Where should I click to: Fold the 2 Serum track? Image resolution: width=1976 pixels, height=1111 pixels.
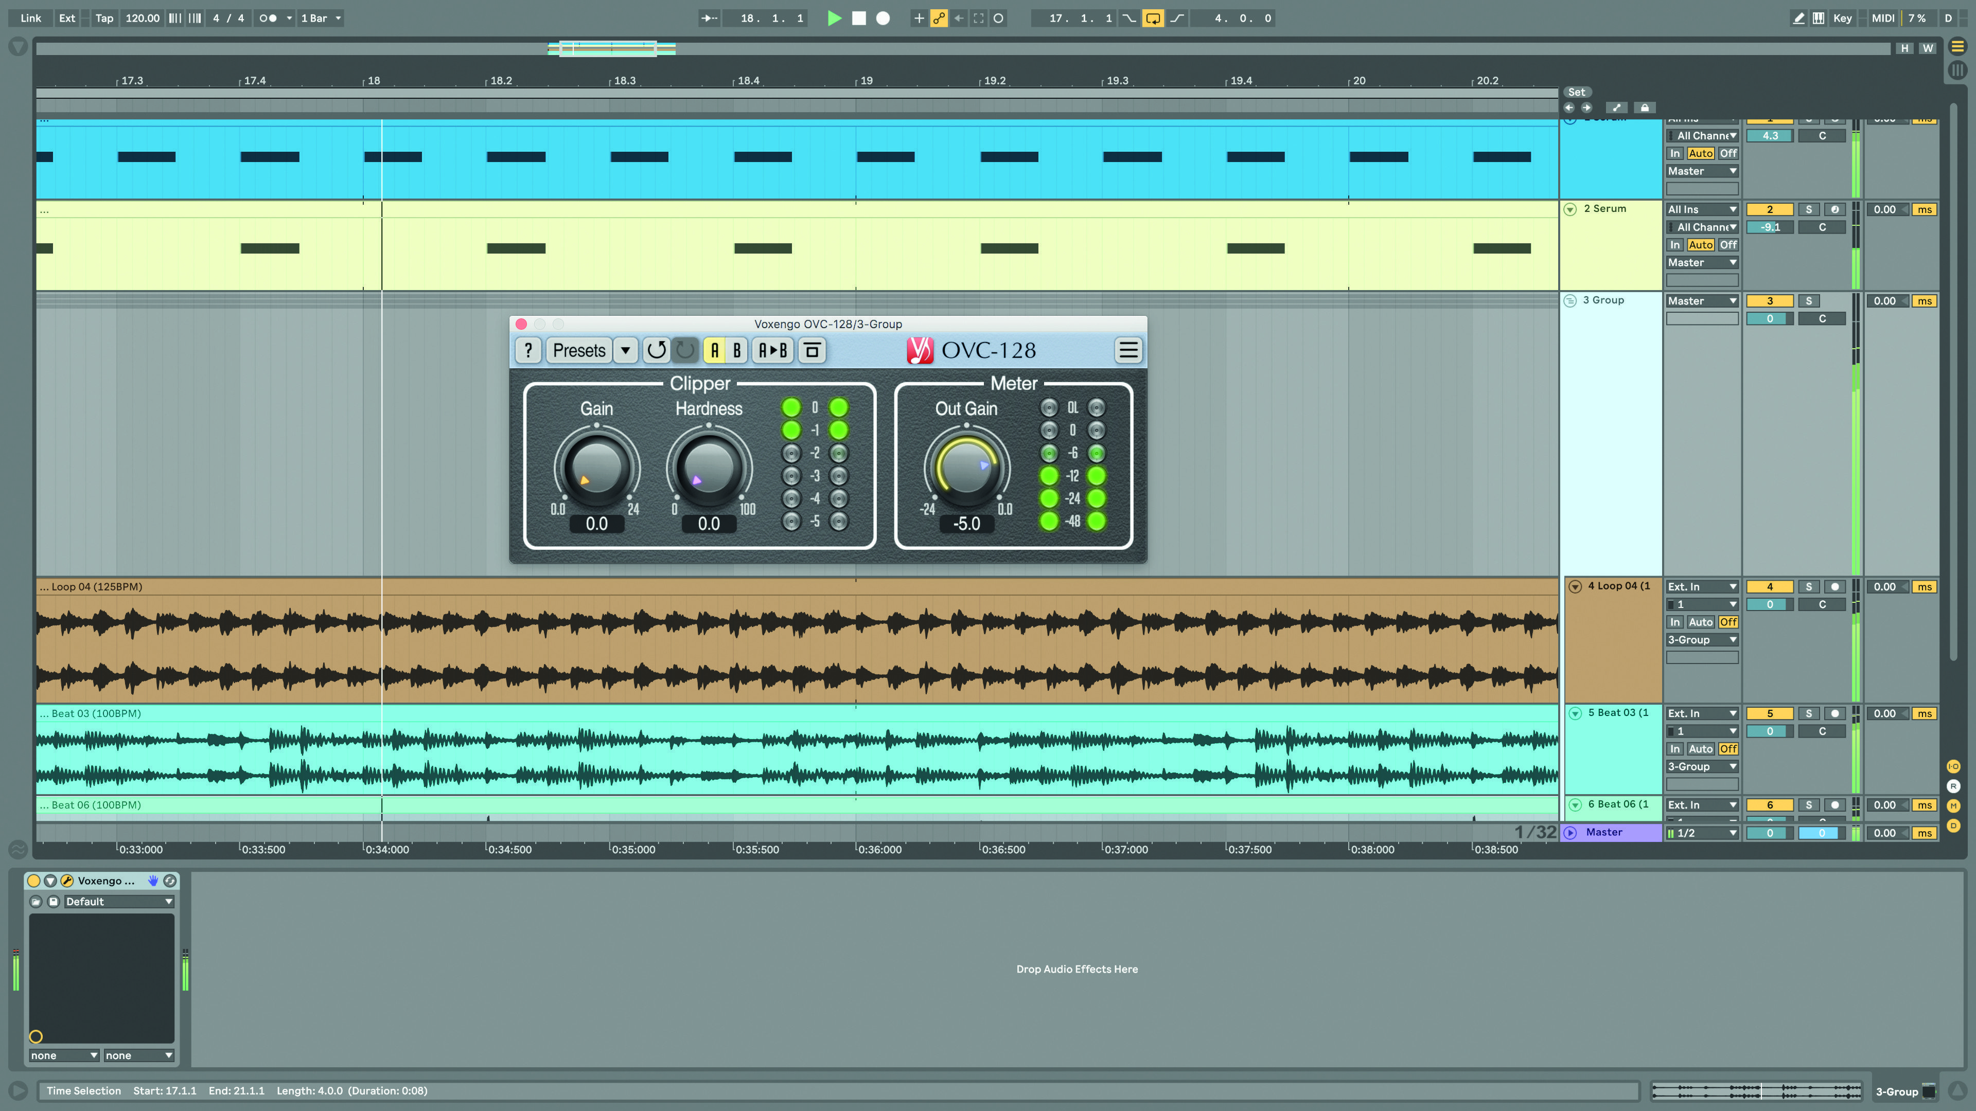click(x=1570, y=209)
